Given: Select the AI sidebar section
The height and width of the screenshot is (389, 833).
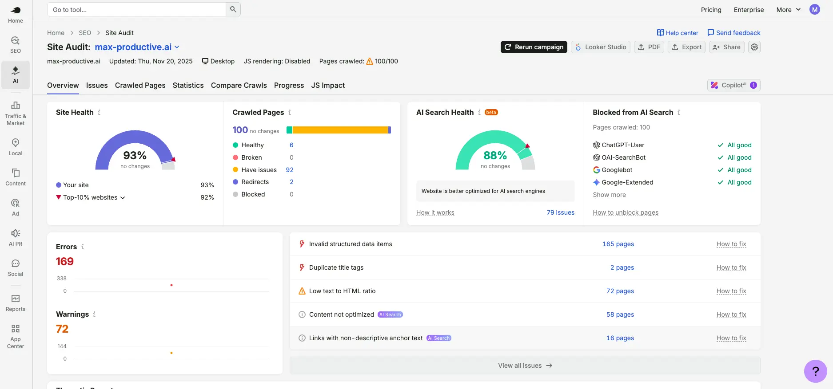Looking at the screenshot, I should (x=16, y=75).
